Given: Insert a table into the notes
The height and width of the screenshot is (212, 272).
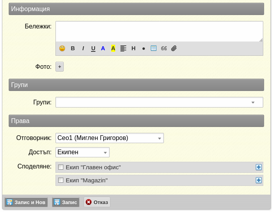Looking at the screenshot, I should click(x=154, y=48).
